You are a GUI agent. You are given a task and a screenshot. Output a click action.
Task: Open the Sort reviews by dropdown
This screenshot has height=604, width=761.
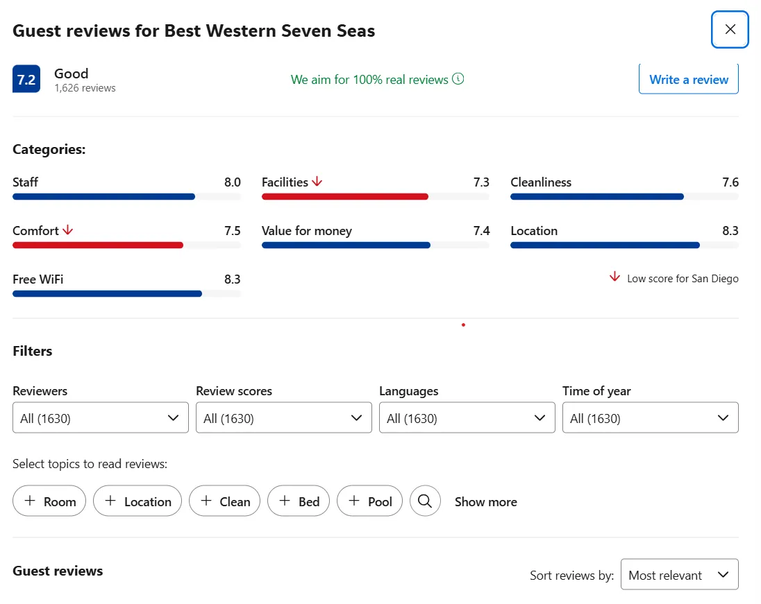[679, 575]
